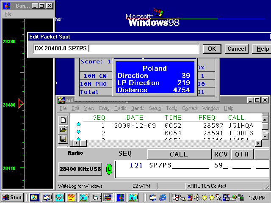Click the second sun tray icon

[x=212, y=198]
